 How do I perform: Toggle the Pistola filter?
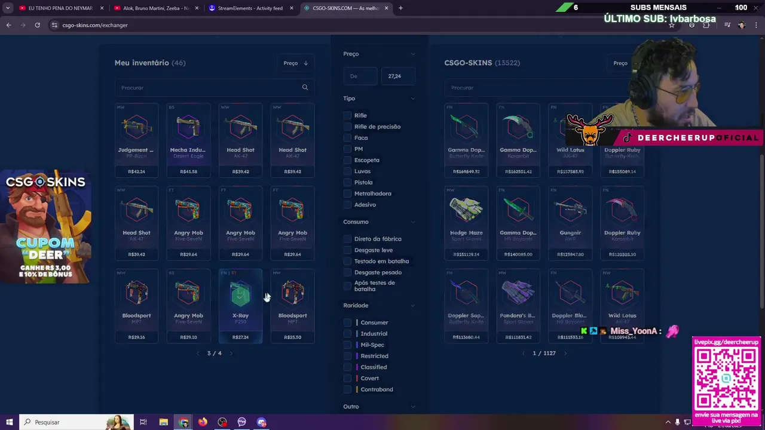(347, 183)
